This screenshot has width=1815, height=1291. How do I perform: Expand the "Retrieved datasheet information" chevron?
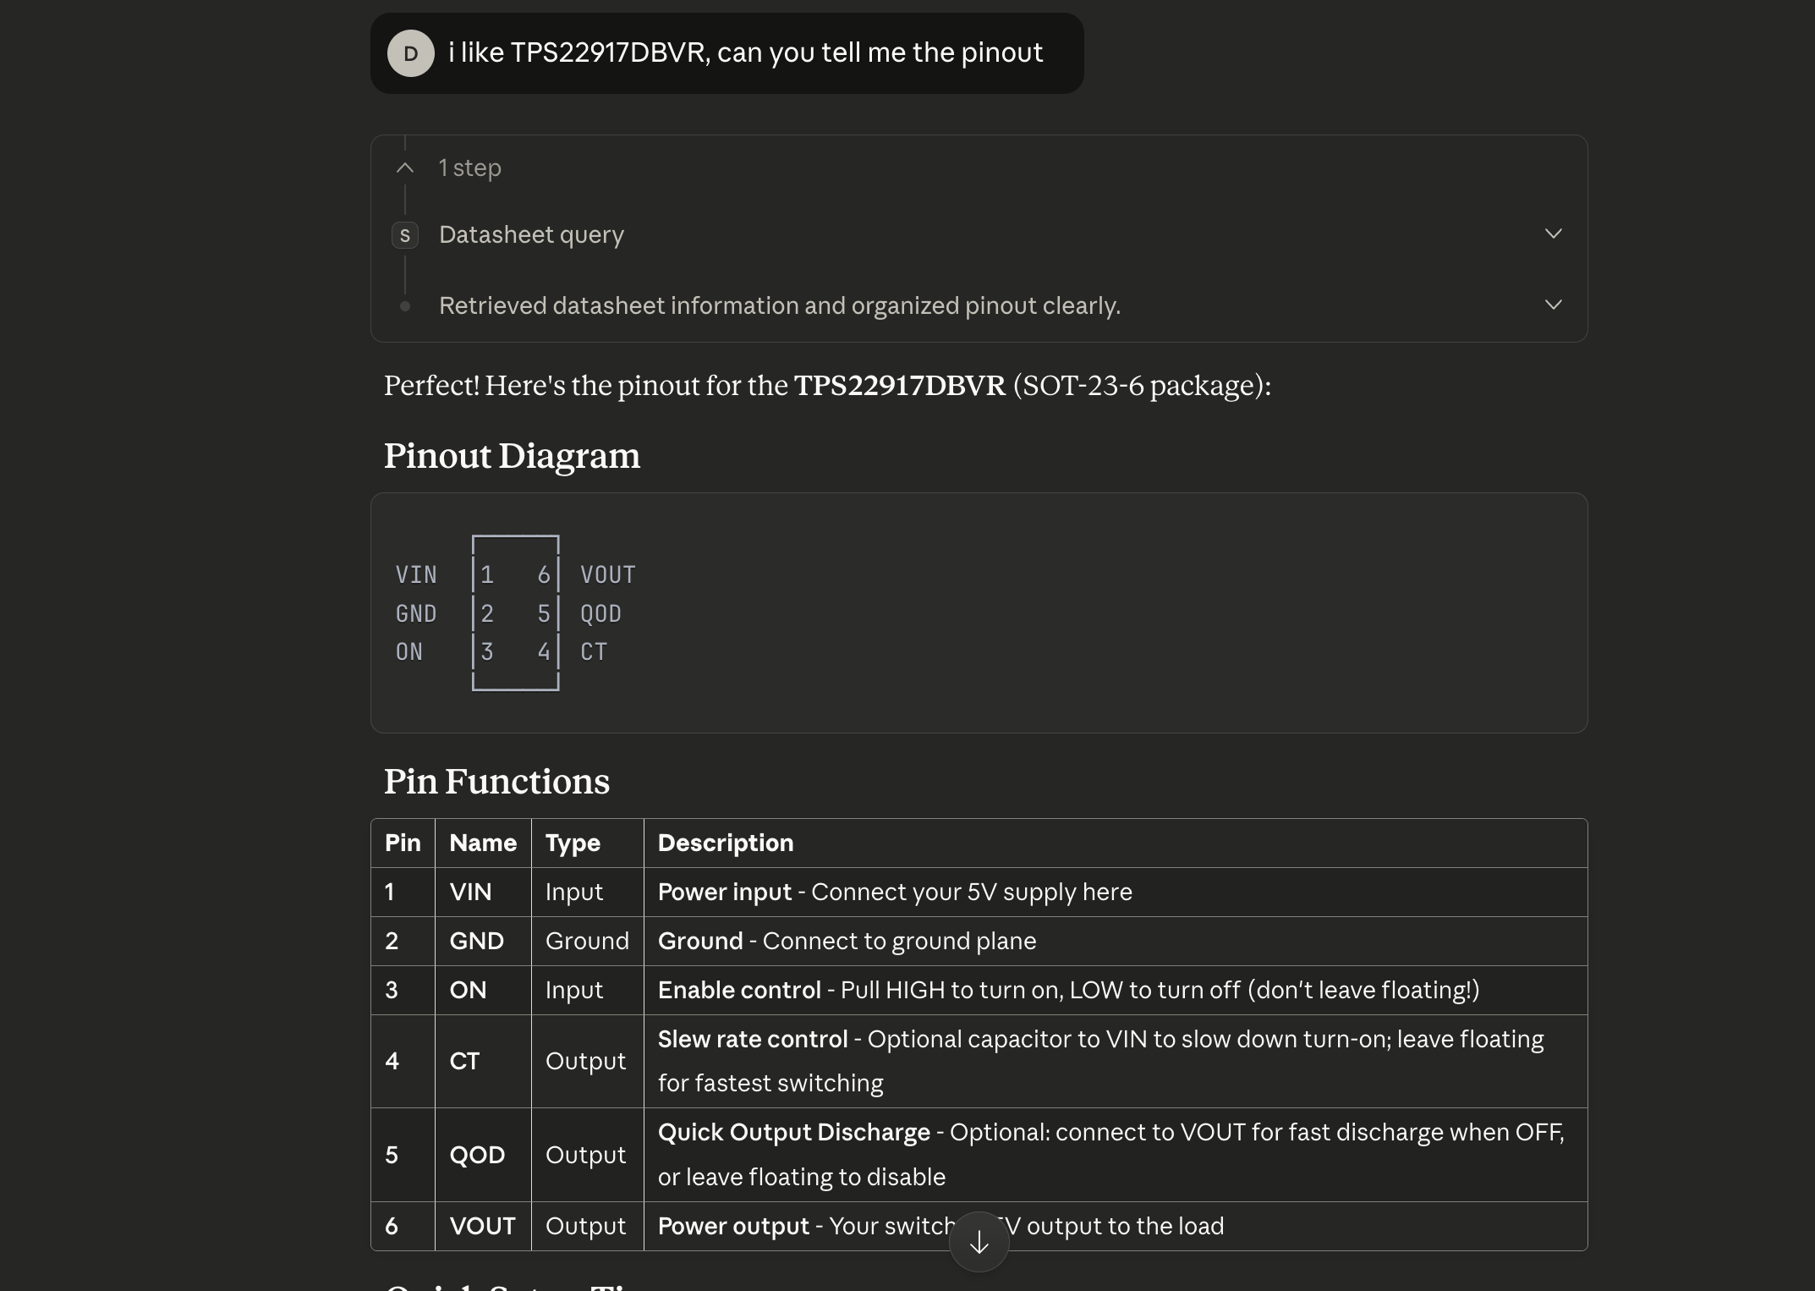click(x=1553, y=304)
